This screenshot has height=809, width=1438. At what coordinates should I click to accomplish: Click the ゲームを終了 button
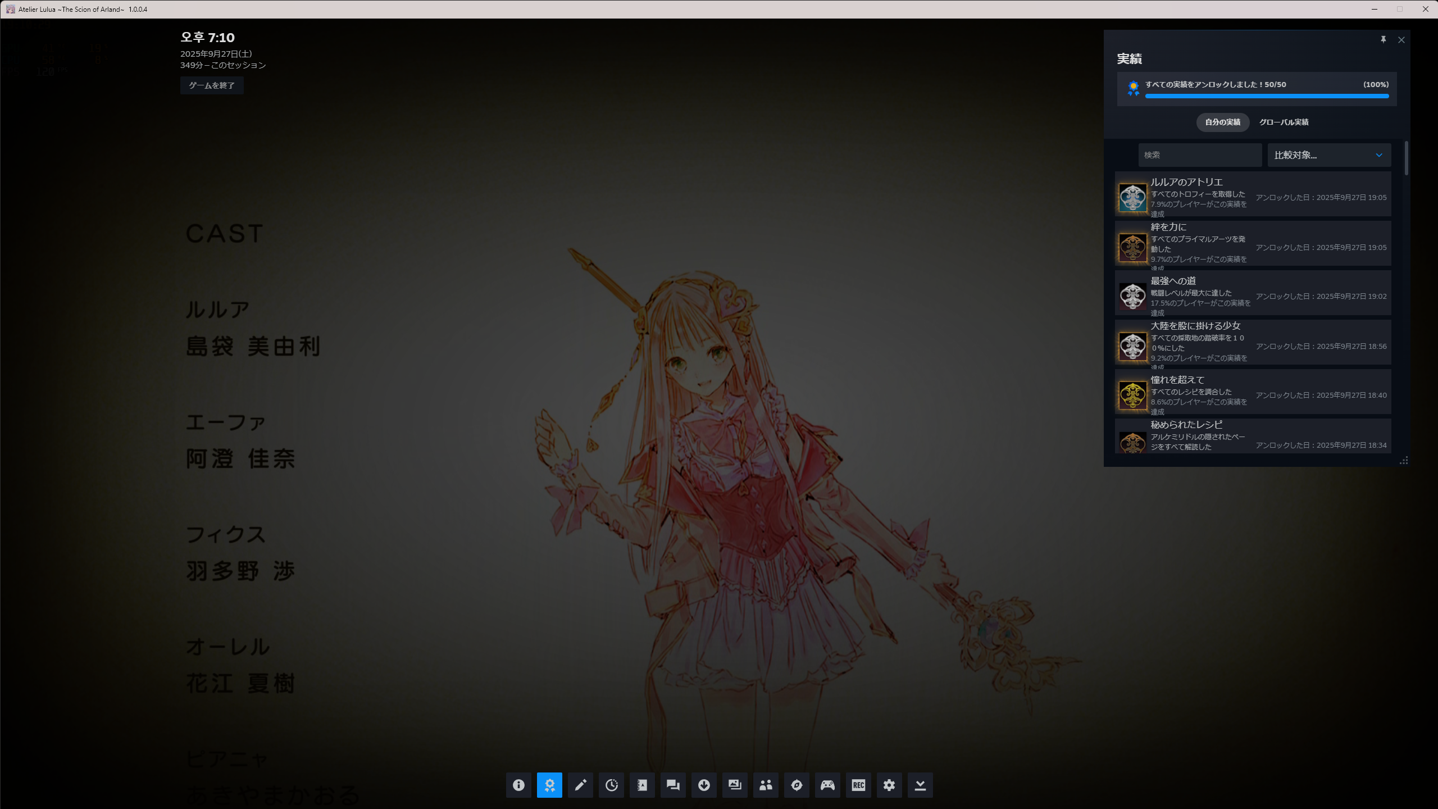212,85
